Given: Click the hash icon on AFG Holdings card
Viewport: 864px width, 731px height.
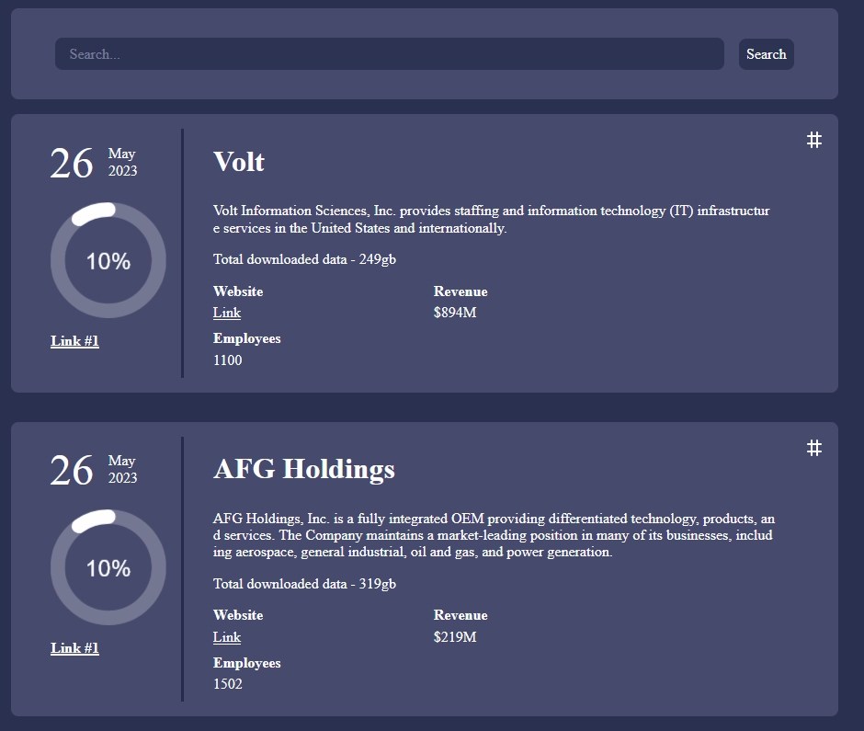Looking at the screenshot, I should point(813,448).
